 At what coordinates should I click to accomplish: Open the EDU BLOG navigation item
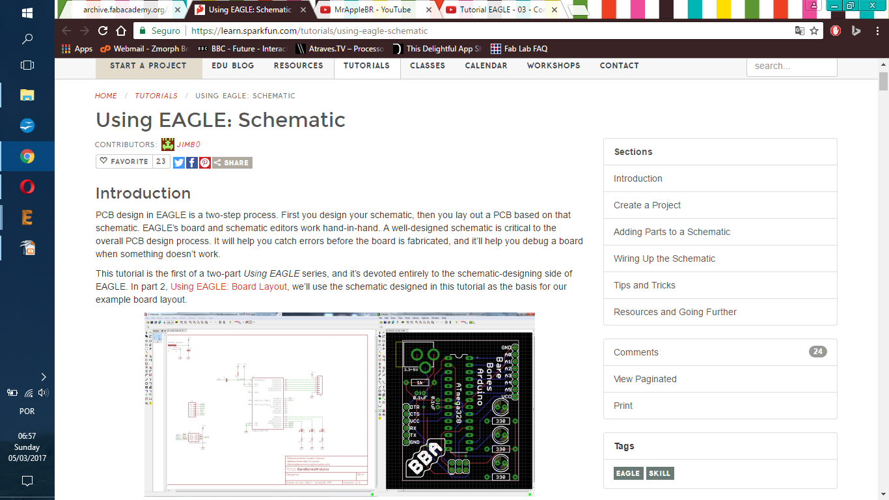tap(232, 66)
